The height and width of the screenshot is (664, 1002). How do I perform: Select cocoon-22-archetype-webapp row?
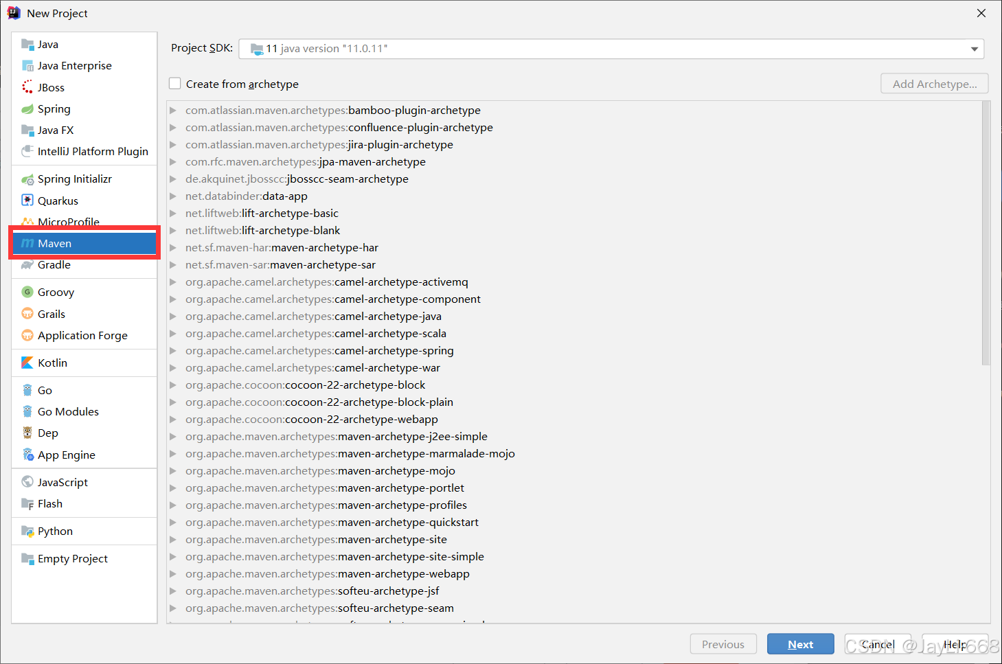[x=312, y=420]
